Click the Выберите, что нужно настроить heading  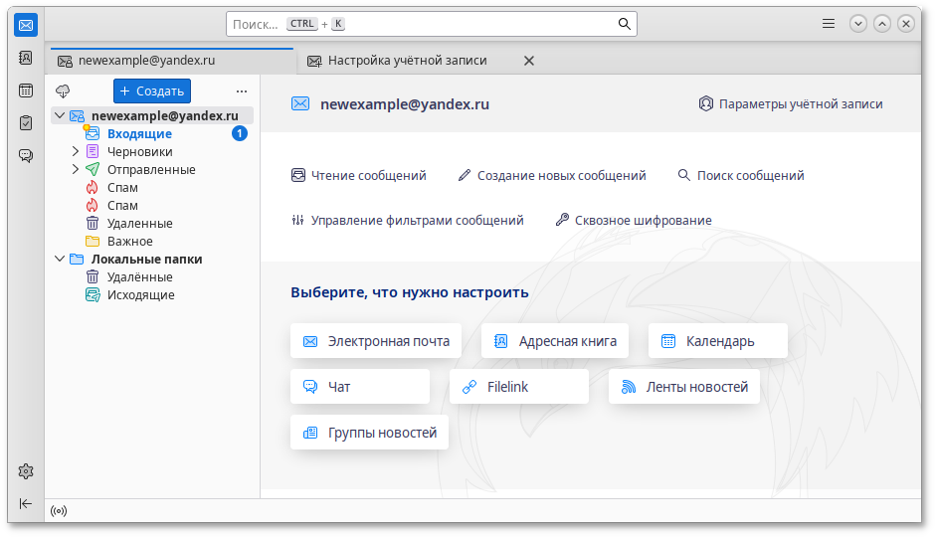pyautogui.click(x=410, y=292)
